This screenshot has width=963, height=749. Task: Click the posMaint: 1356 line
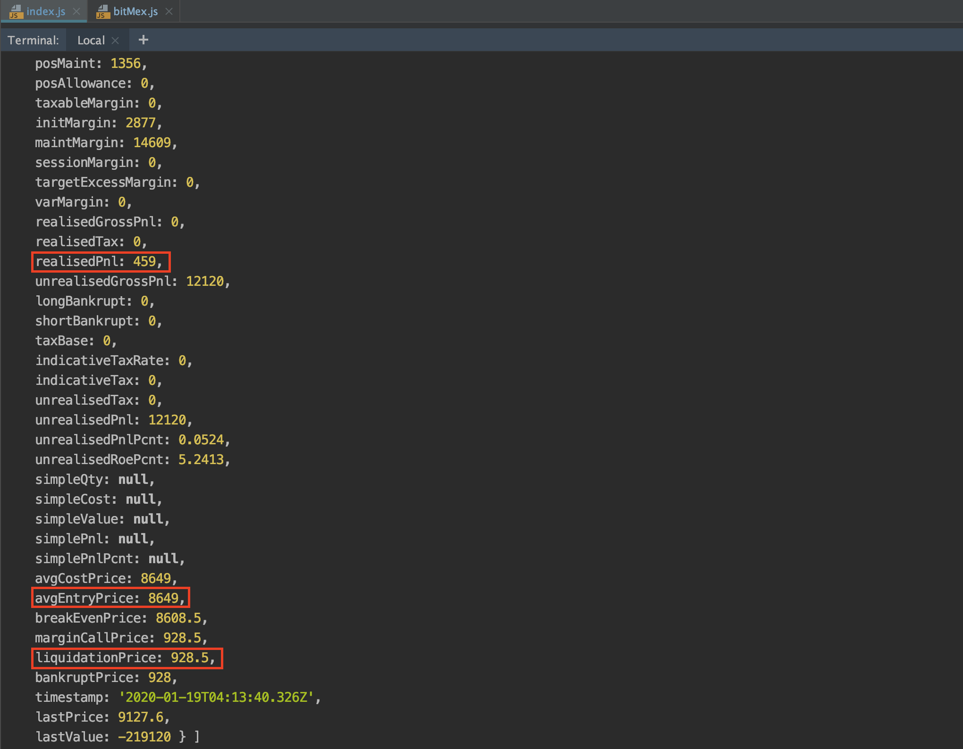coord(90,63)
